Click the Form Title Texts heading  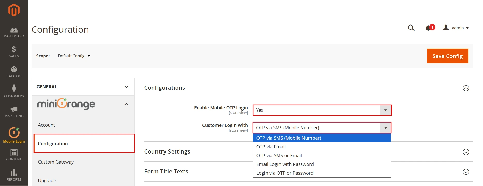pyautogui.click(x=166, y=172)
